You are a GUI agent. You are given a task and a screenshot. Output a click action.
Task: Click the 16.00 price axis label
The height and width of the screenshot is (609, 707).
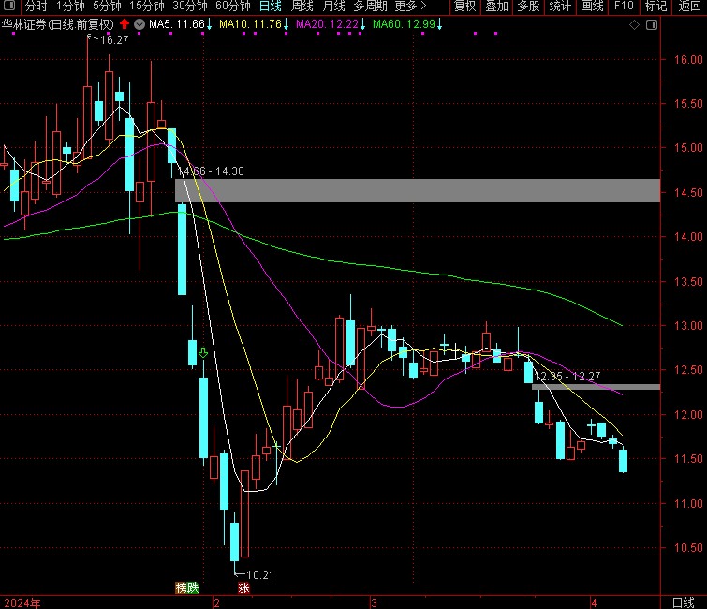click(x=688, y=60)
